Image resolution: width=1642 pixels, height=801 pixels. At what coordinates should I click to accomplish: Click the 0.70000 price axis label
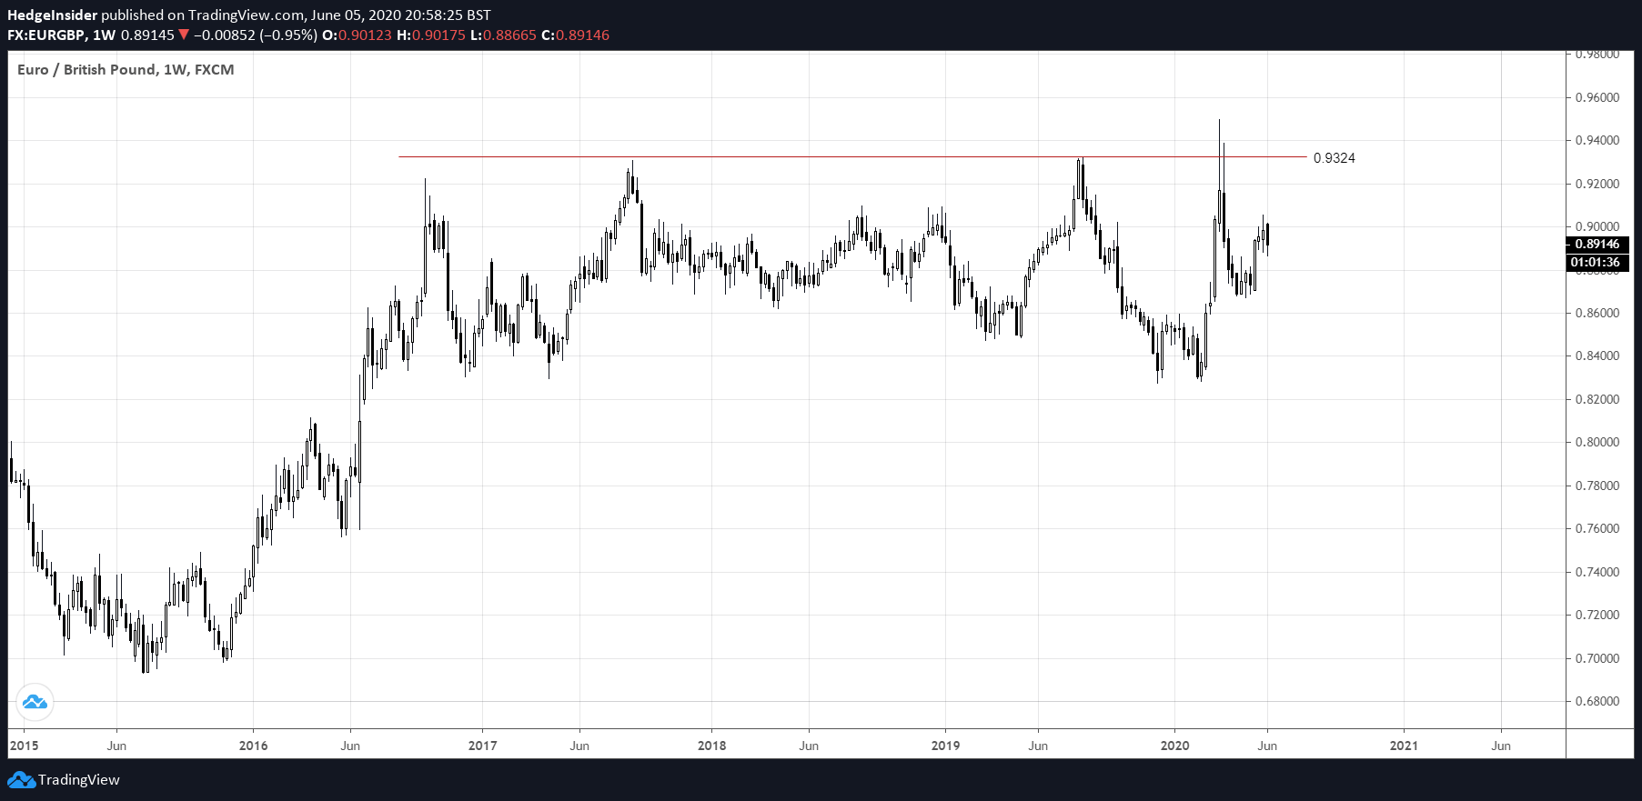1597,658
